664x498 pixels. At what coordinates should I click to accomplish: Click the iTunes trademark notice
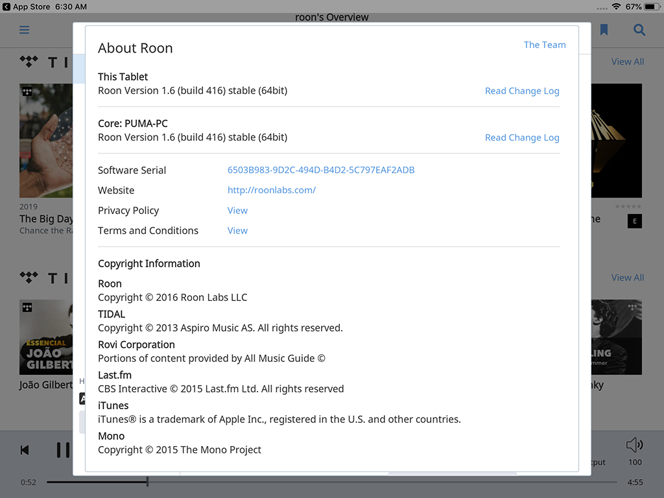[279, 420]
